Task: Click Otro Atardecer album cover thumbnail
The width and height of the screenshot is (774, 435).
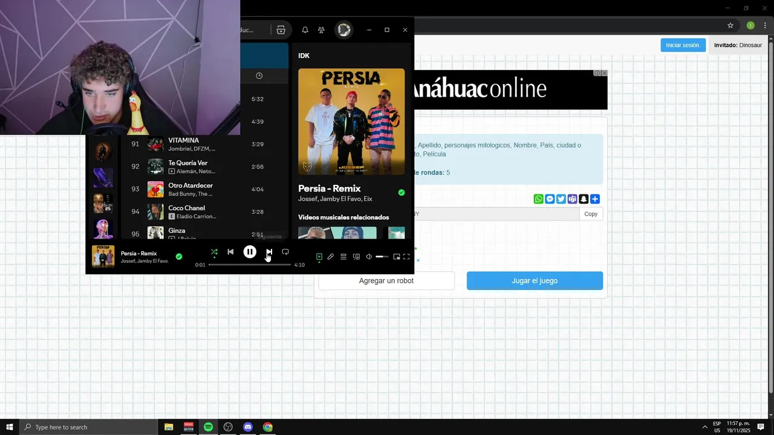Action: [x=155, y=189]
